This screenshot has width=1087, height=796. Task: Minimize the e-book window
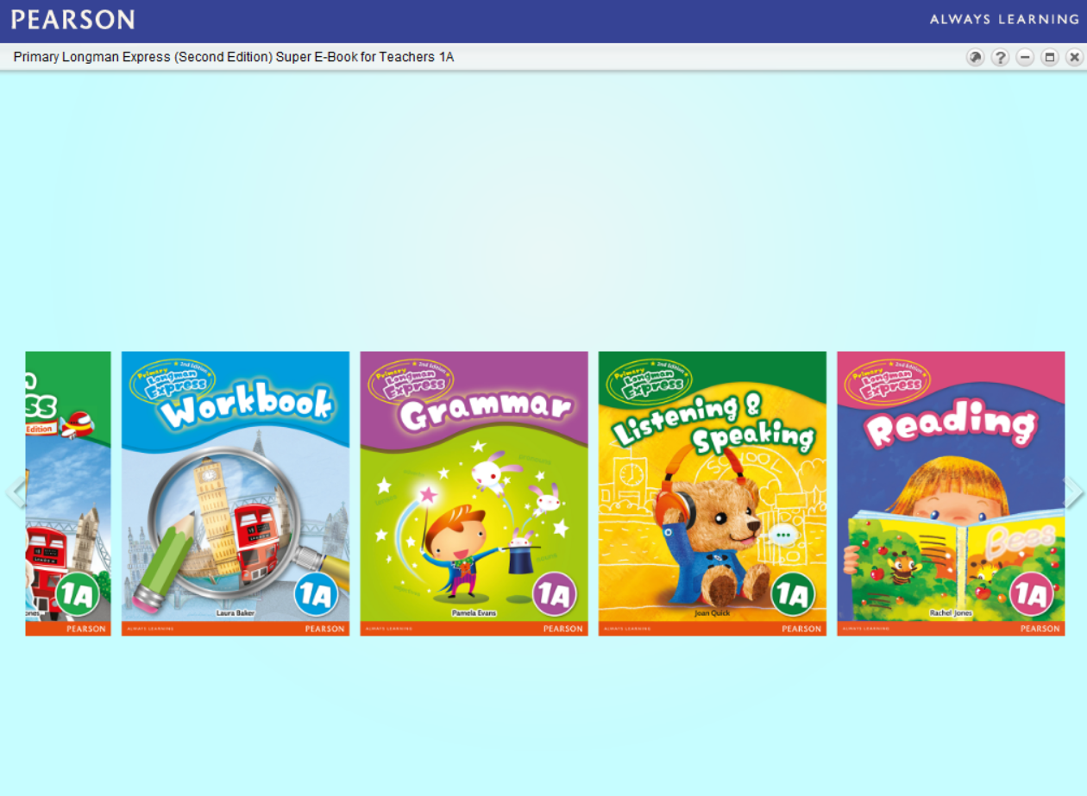pyautogui.click(x=1025, y=58)
